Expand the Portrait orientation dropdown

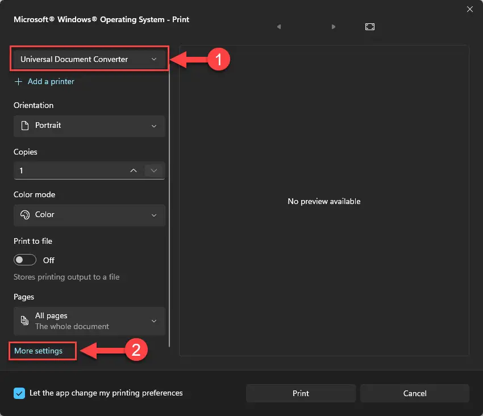89,126
